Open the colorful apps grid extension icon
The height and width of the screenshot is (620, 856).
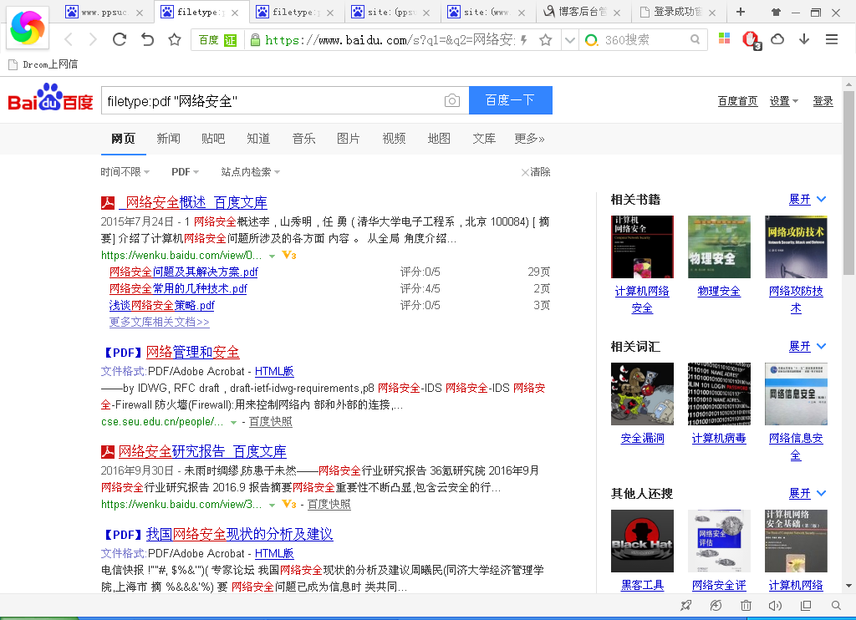(x=725, y=38)
